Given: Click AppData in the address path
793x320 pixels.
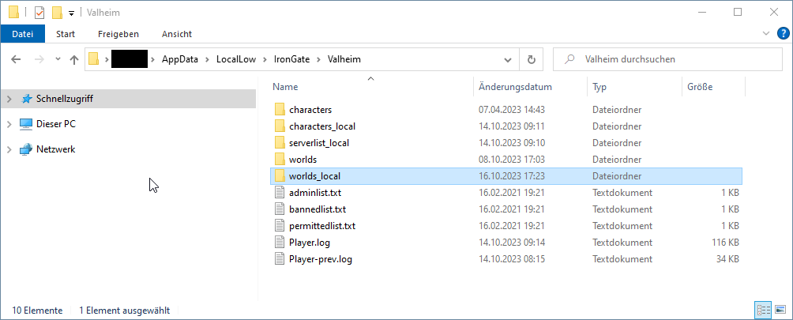Looking at the screenshot, I should pyautogui.click(x=179, y=59).
